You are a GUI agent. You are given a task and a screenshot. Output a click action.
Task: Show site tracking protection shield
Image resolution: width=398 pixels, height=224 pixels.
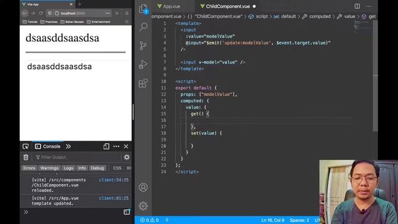50,13
